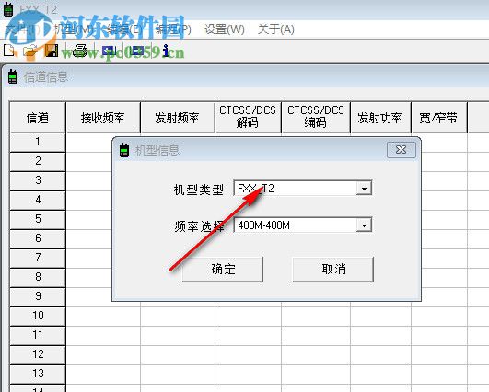Screen dimensions: 489x392
Task: Select channel row header 10
Action: tap(38, 316)
